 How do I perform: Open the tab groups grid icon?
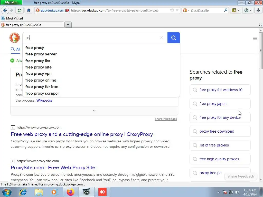click(x=260, y=25)
